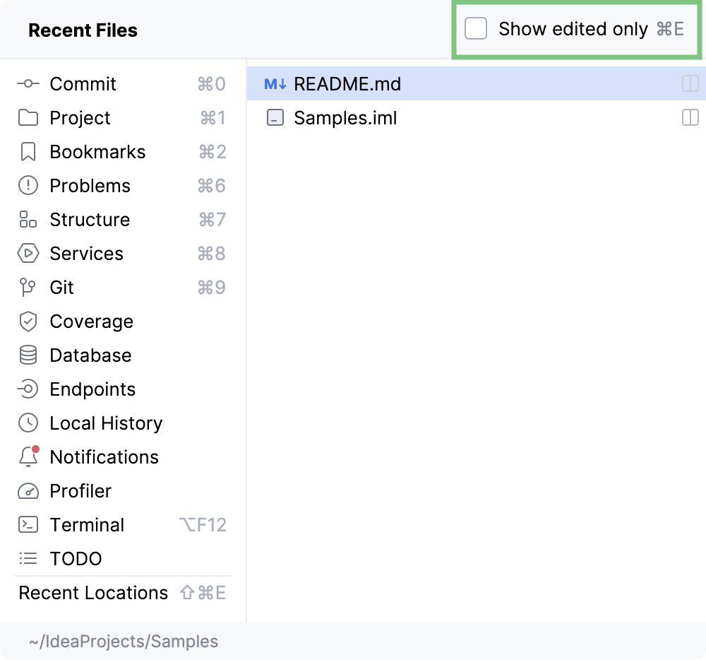Screen dimensions: 706x660
Task: Click the Coverage shield icon
Action: [x=28, y=322]
